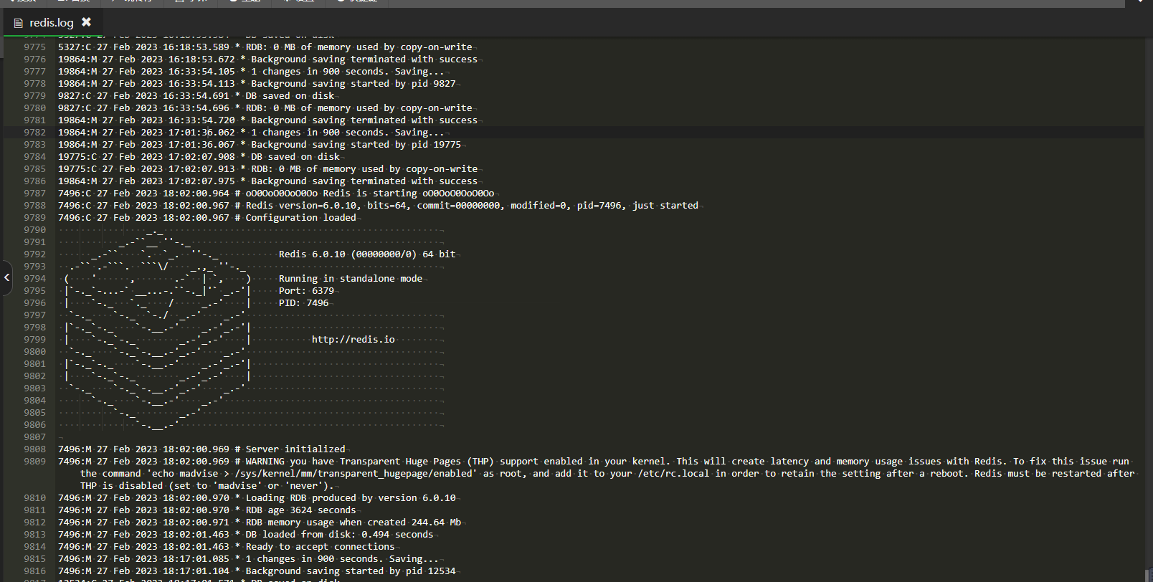Click 'Loading RDB produced by version 6.0.10'
Image resolution: width=1153 pixels, height=582 pixels.
pyautogui.click(x=257, y=498)
